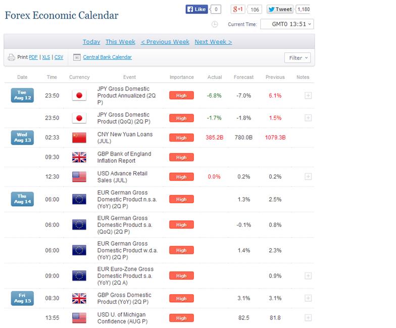Open Central Bank Calendar link
This screenshot has width=396, height=328.
[107, 58]
